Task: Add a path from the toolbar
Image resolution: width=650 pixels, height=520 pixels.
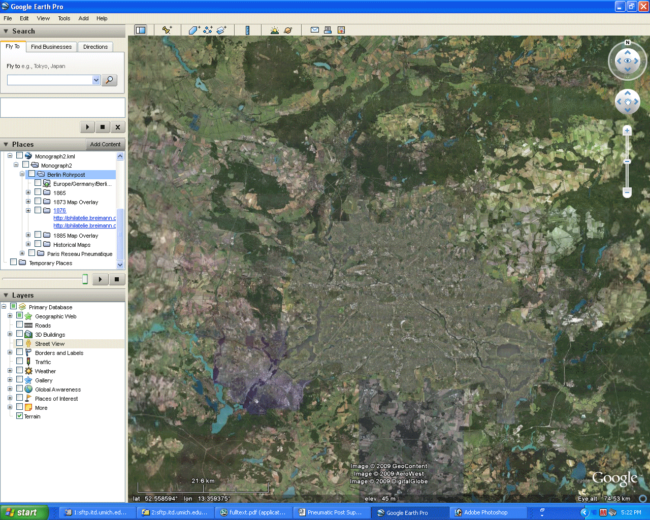Action: click(x=208, y=30)
